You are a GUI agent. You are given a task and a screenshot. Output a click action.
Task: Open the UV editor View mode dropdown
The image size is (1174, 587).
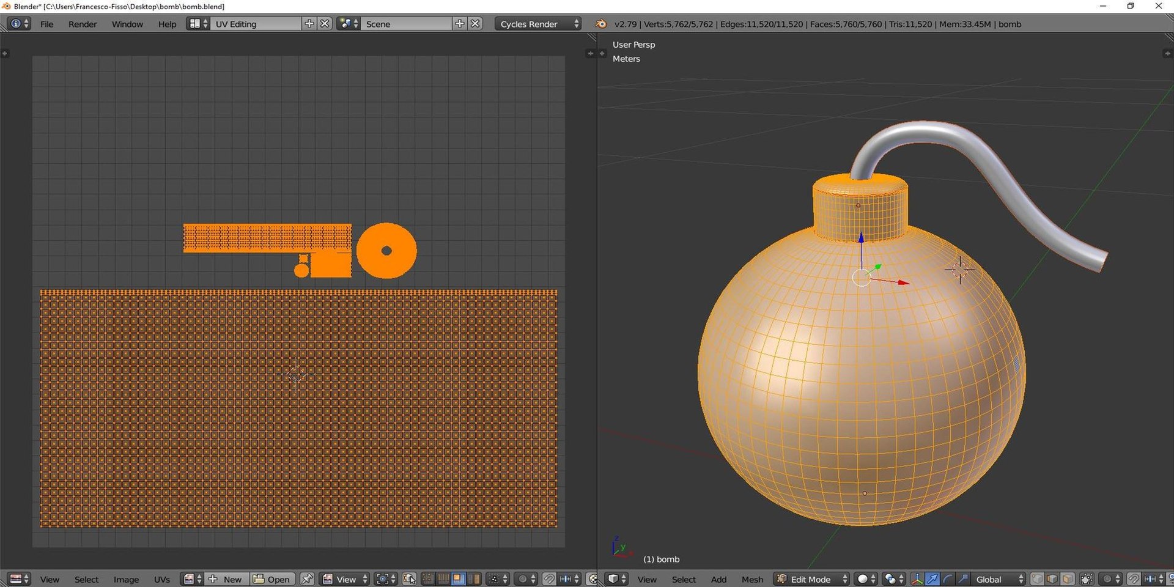(x=344, y=579)
